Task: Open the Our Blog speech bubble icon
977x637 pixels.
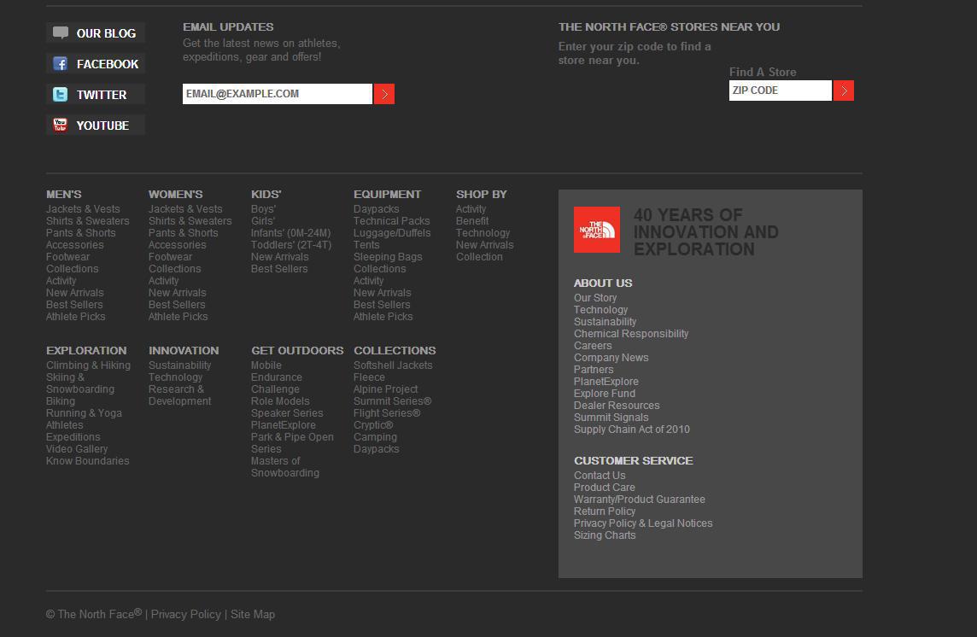Action: tap(61, 32)
